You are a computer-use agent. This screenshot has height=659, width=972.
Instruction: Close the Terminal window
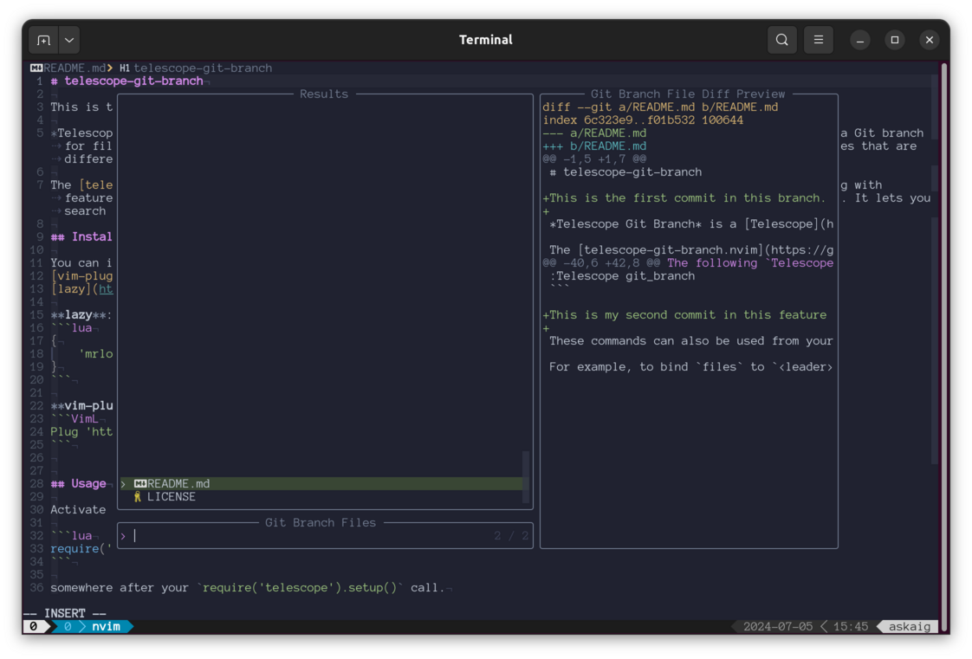coord(930,40)
